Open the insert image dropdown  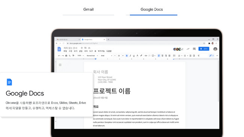tap(154, 56)
